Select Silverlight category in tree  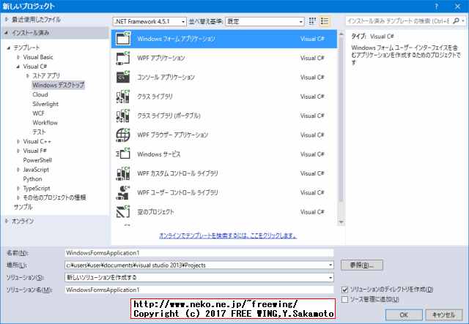45,104
